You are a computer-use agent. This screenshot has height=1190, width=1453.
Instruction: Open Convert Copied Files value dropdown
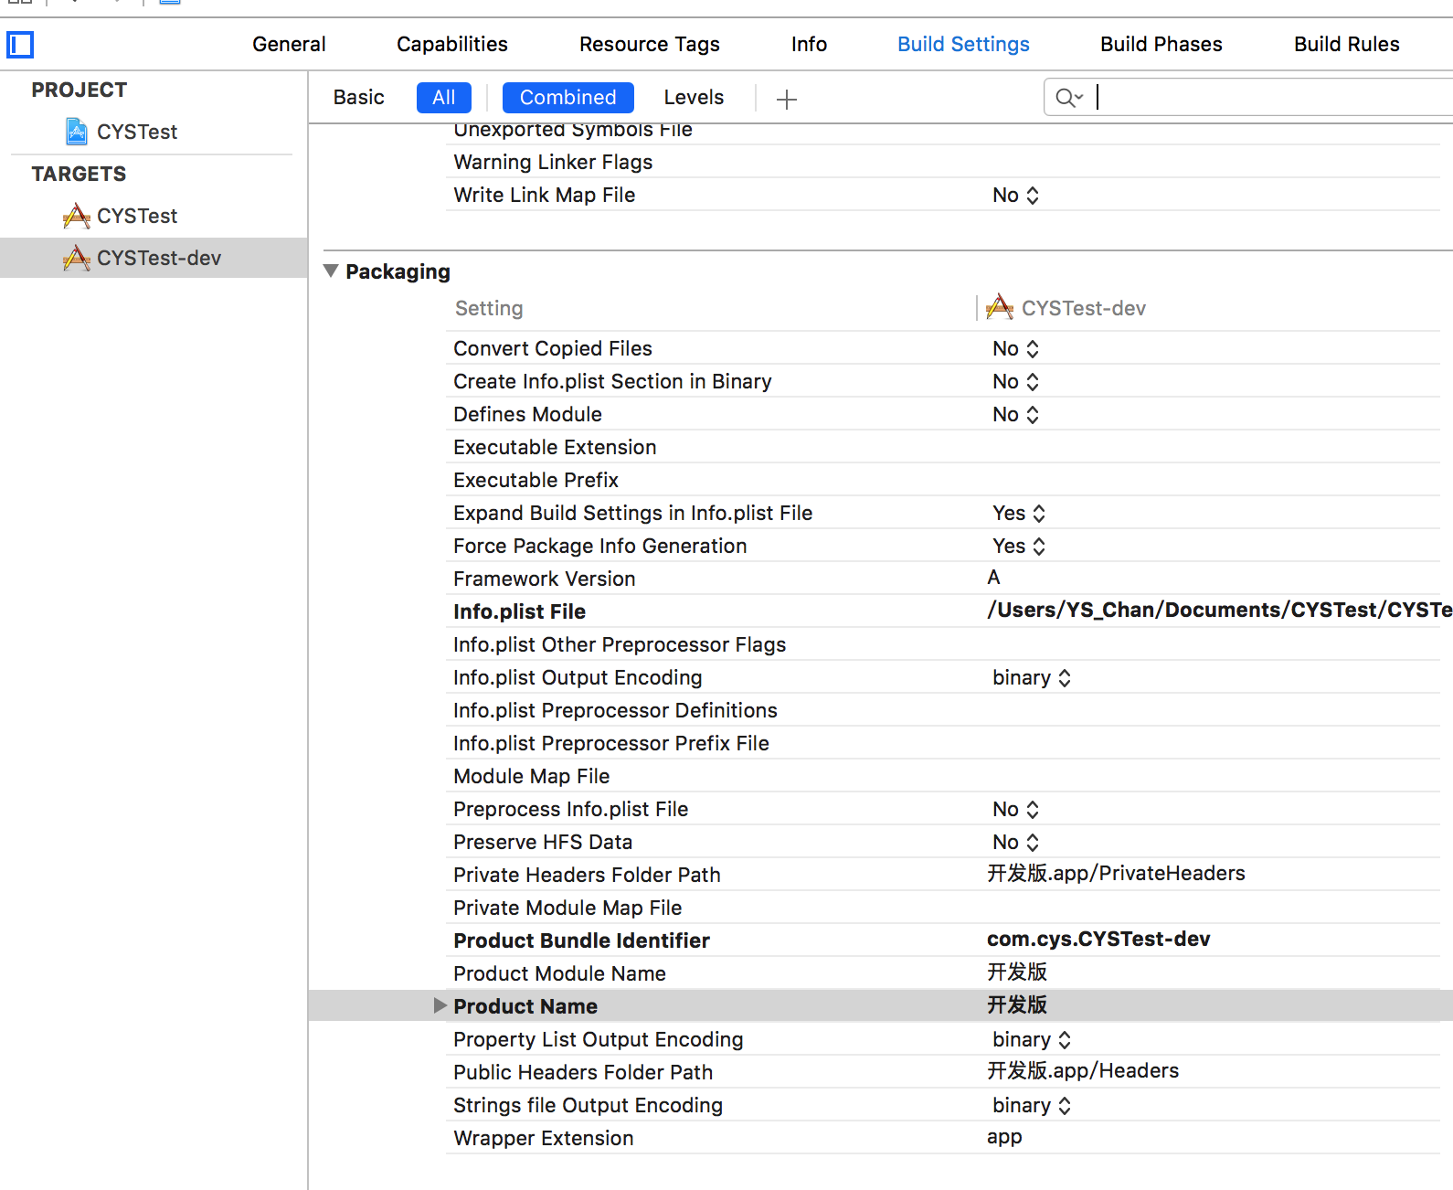click(1015, 348)
